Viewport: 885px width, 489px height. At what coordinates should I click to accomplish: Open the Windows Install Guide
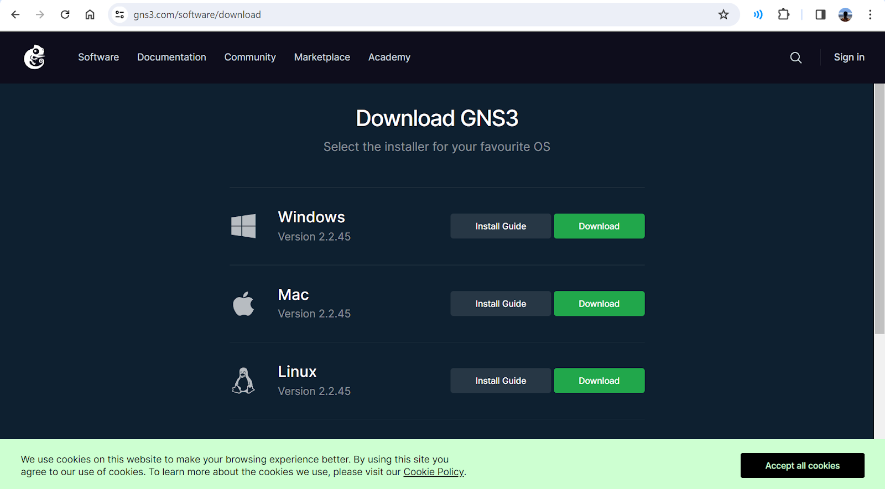[x=501, y=226]
